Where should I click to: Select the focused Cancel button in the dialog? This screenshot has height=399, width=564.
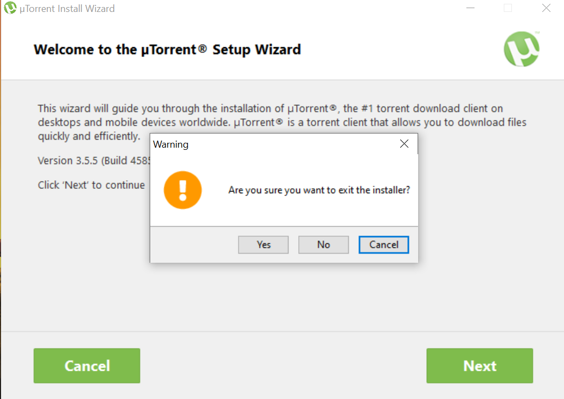[384, 245]
